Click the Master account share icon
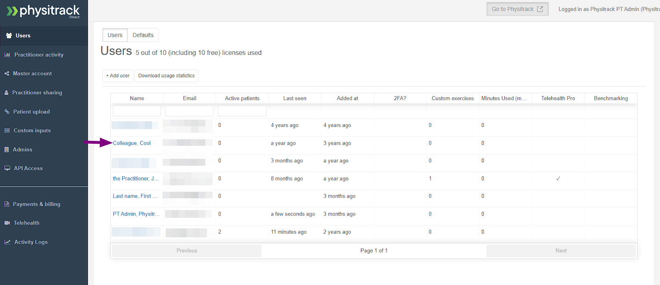The width and height of the screenshot is (660, 285). pyautogui.click(x=7, y=74)
